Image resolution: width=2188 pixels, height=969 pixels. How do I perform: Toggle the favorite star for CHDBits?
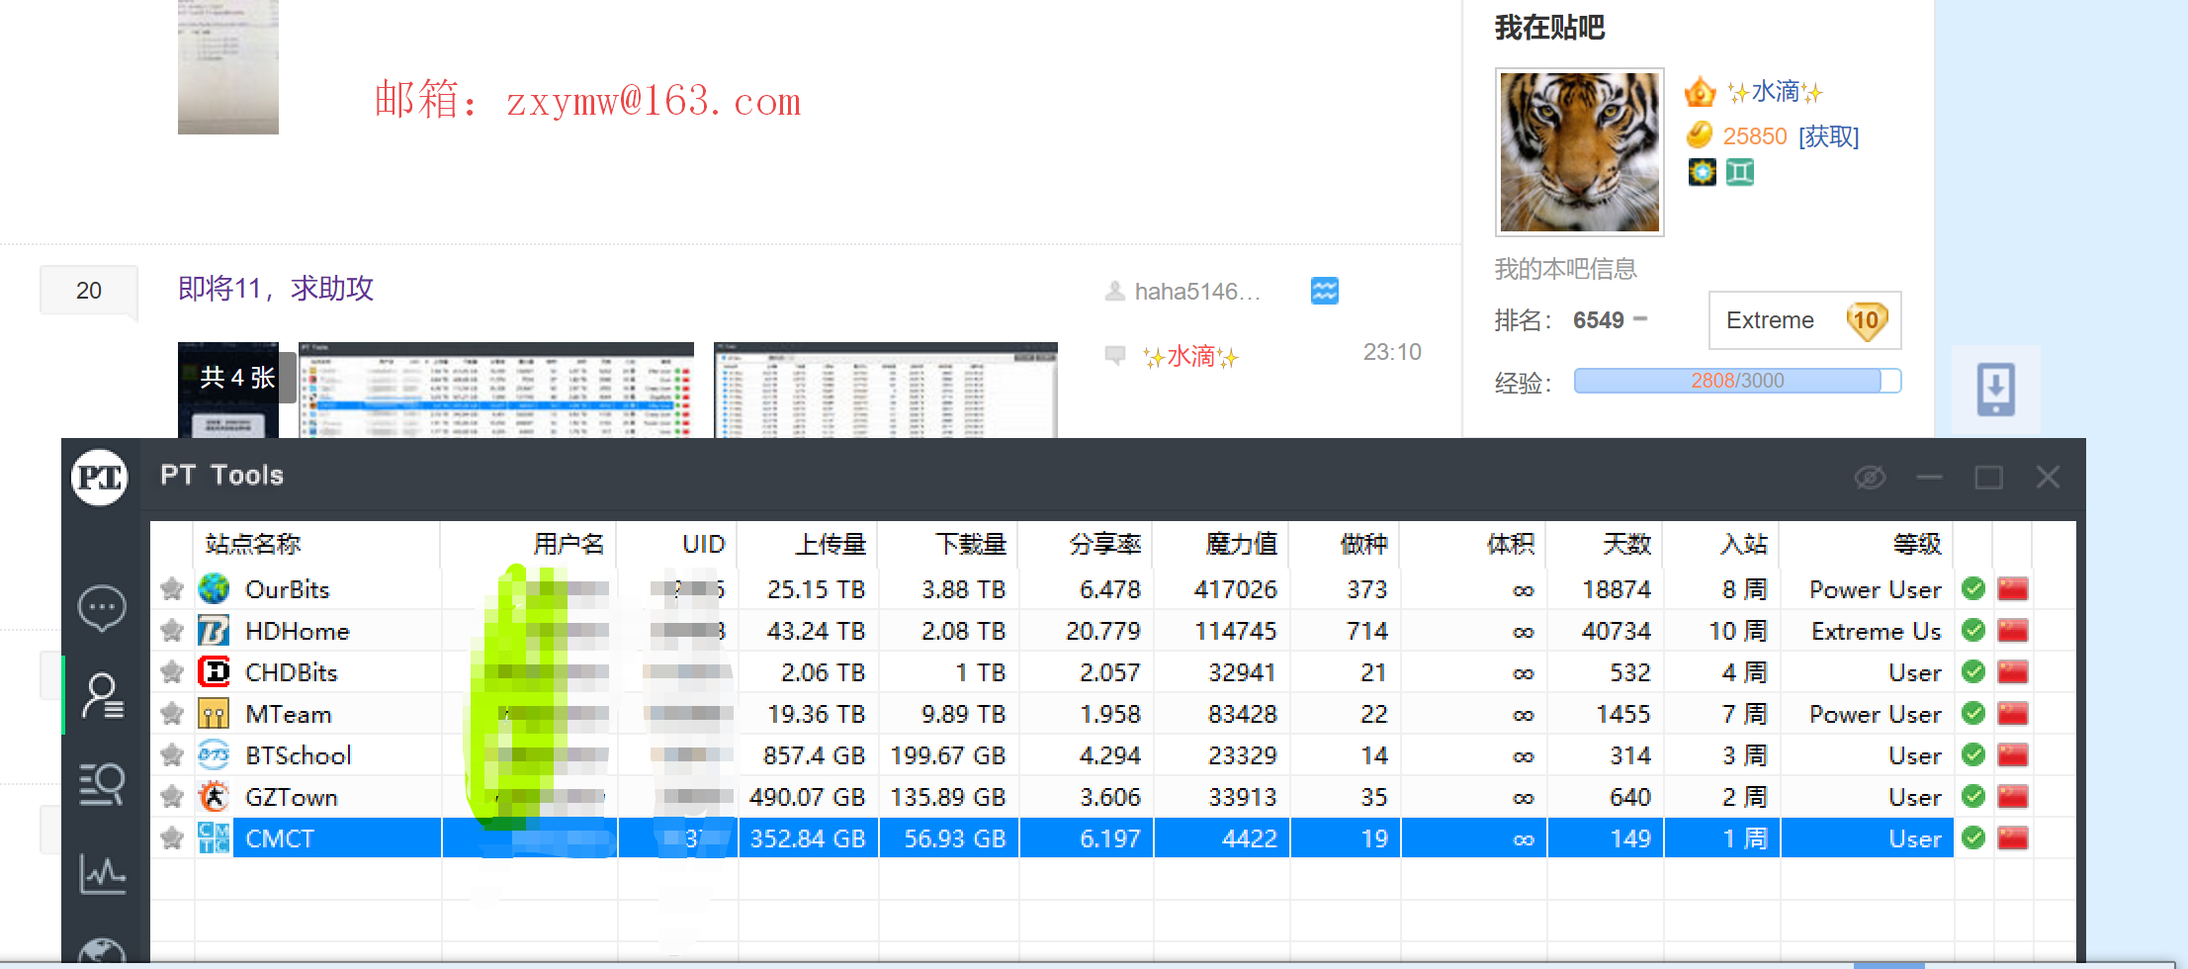(x=172, y=672)
